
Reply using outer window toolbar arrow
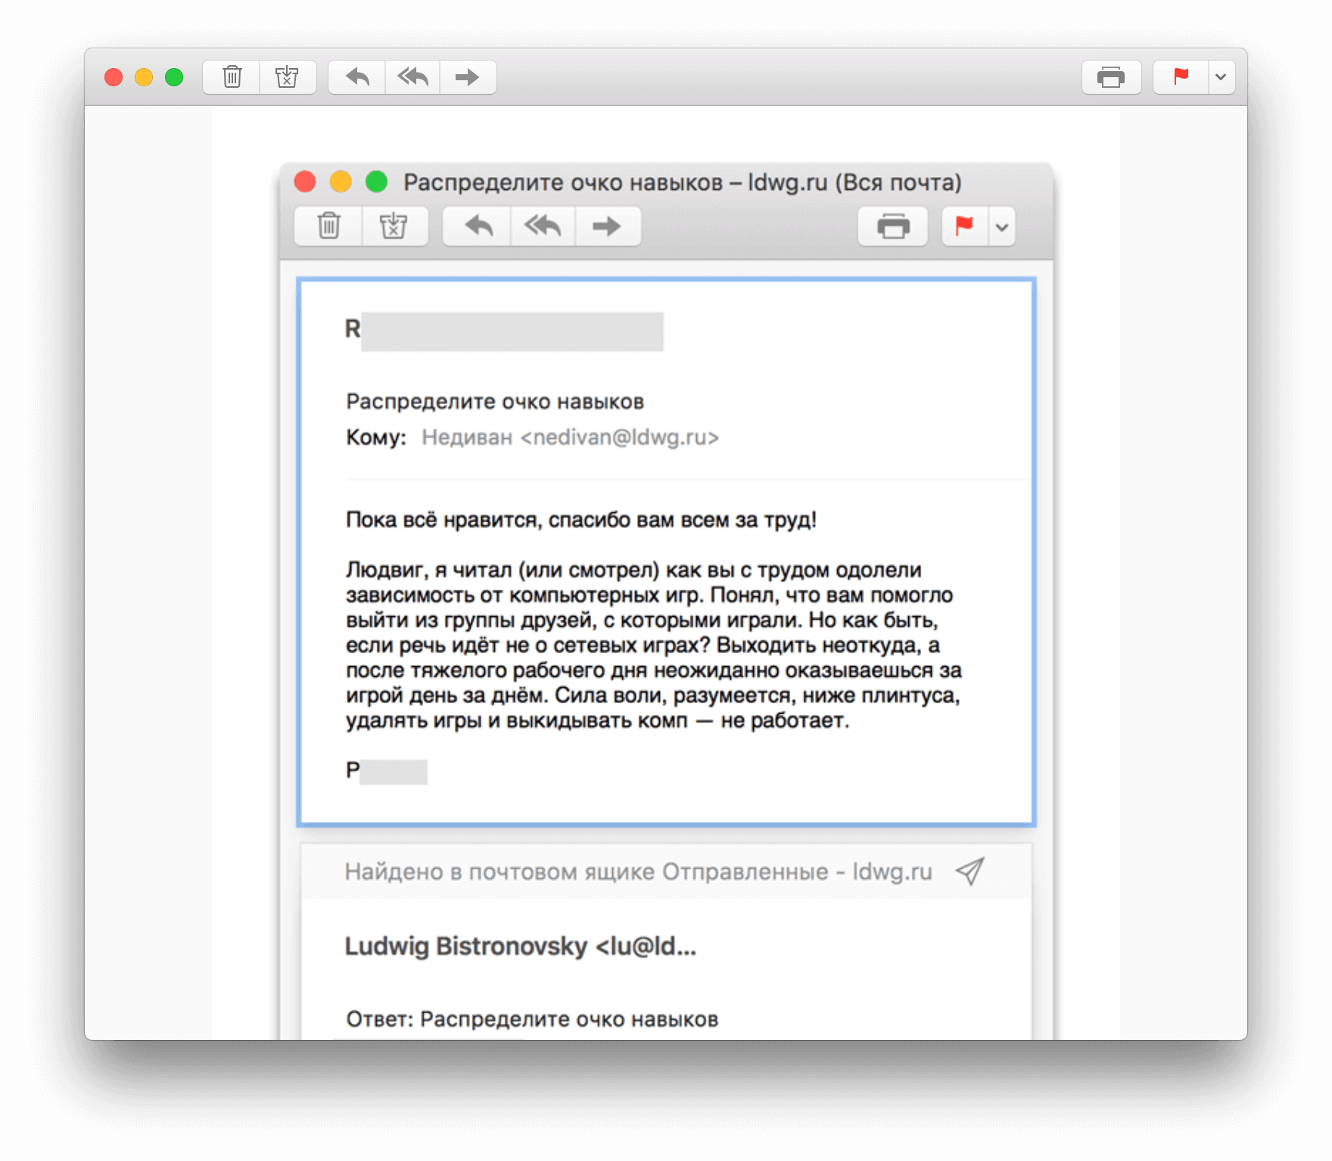pyautogui.click(x=357, y=77)
